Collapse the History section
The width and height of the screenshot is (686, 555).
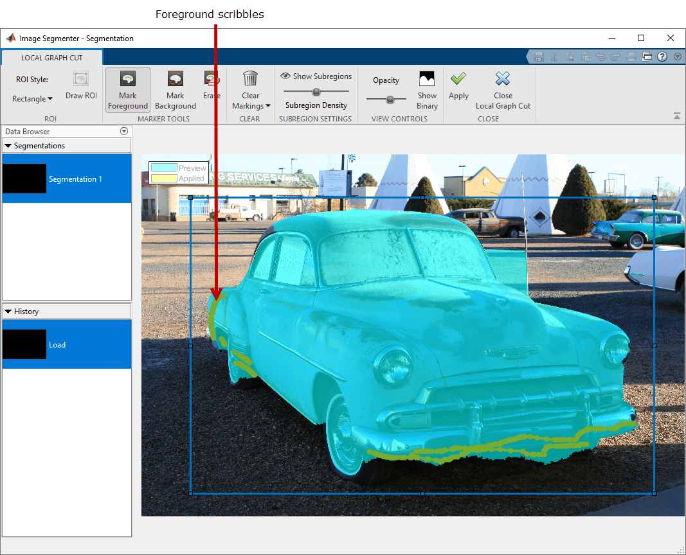[x=8, y=312]
